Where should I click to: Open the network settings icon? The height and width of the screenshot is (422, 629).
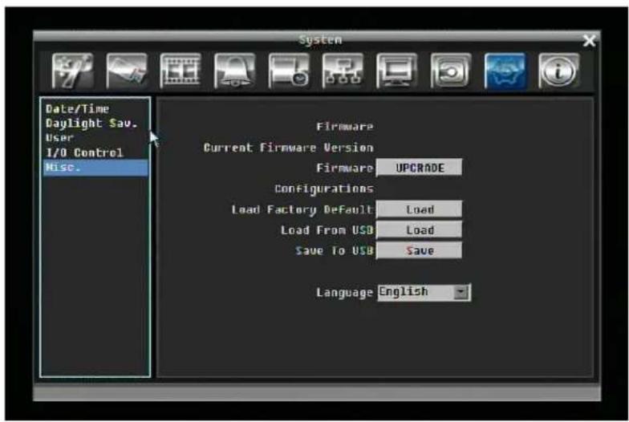343,71
